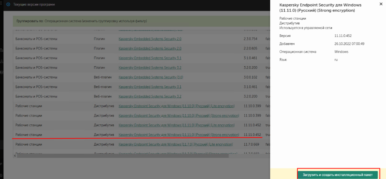386x179 pixels.
Task: Click 11.11.0.452 in the table's Strong encryption row
Action: [252, 135]
